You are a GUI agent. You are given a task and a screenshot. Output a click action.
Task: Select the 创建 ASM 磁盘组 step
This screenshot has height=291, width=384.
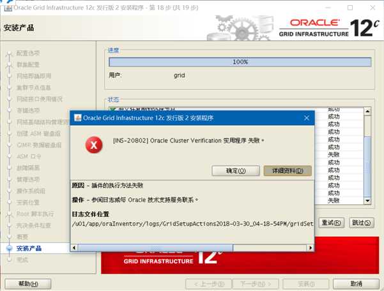pyautogui.click(x=38, y=133)
